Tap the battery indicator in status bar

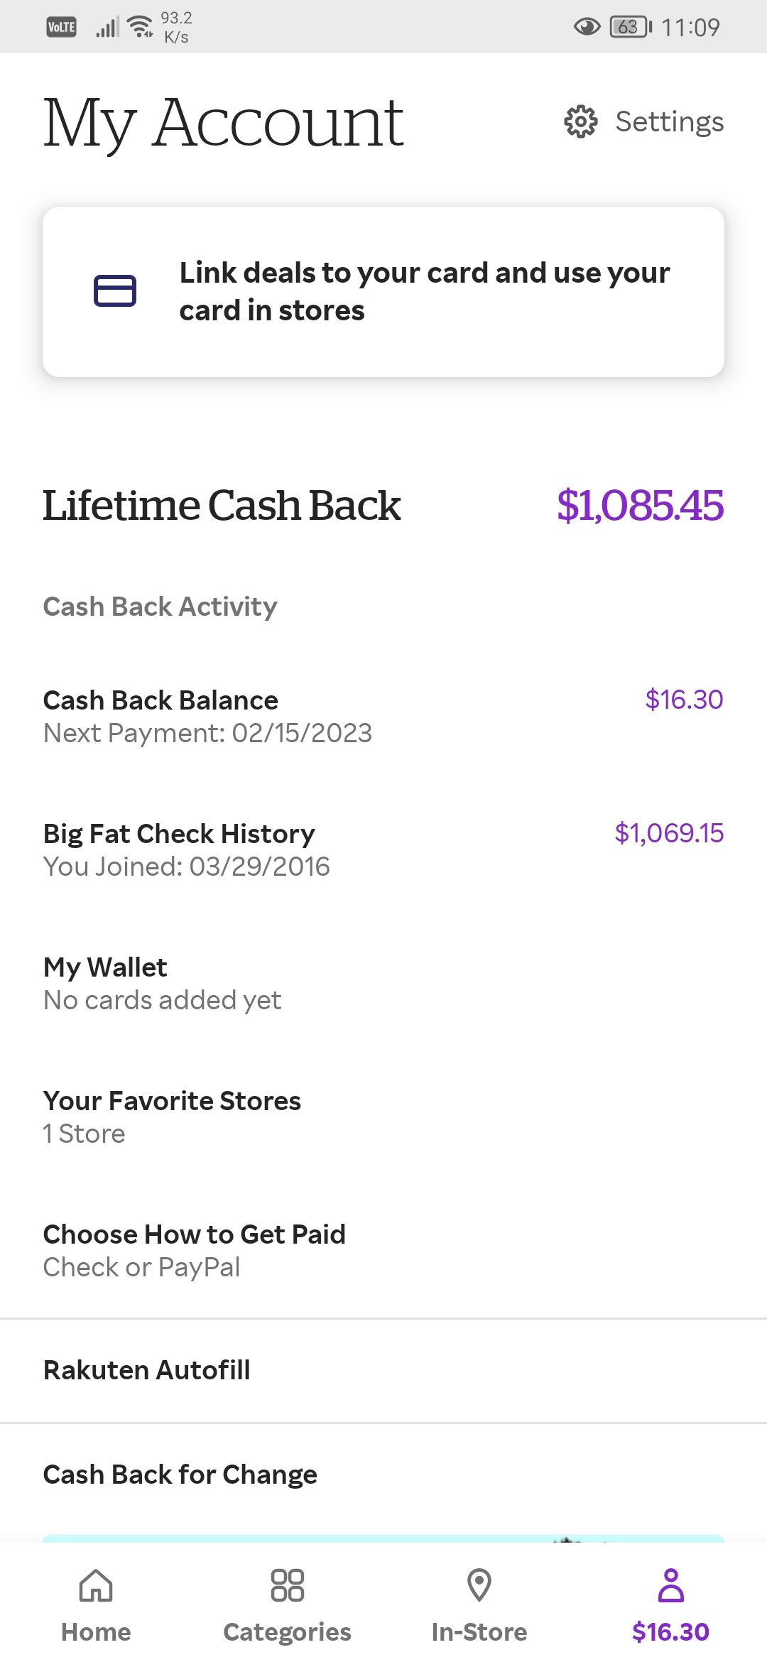click(x=630, y=28)
